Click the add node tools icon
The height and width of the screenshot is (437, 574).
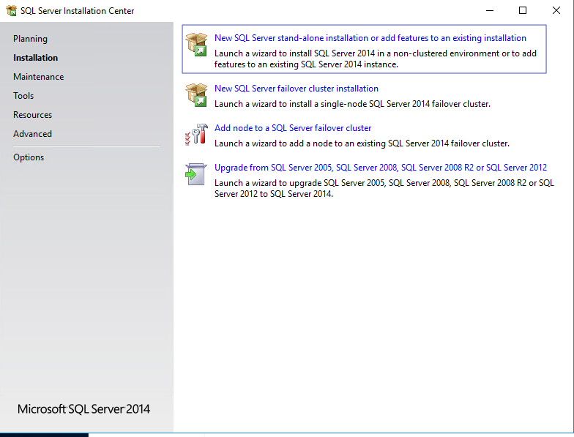(196, 134)
